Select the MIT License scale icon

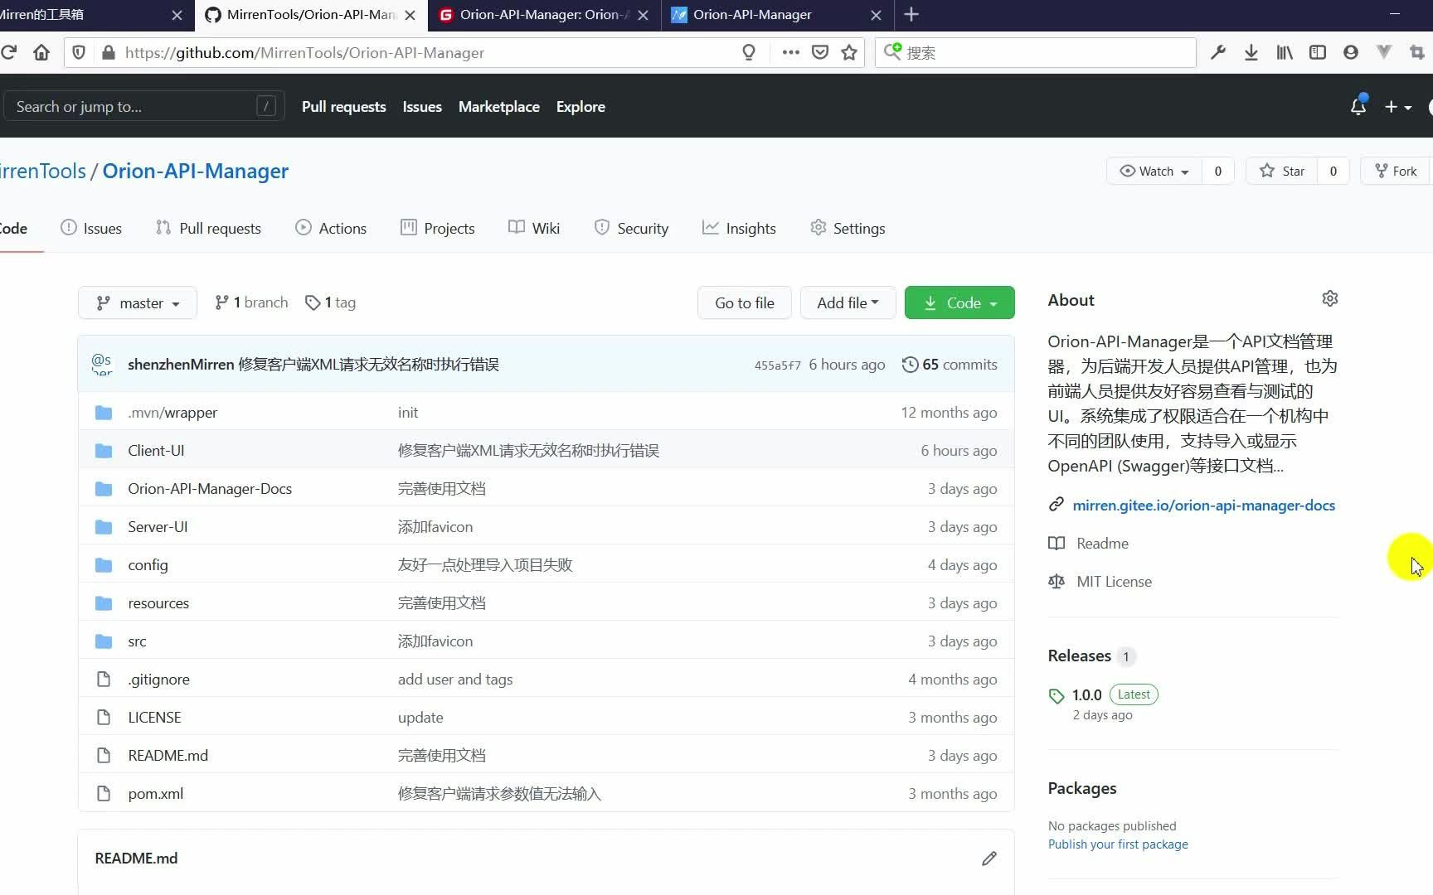1056,581
